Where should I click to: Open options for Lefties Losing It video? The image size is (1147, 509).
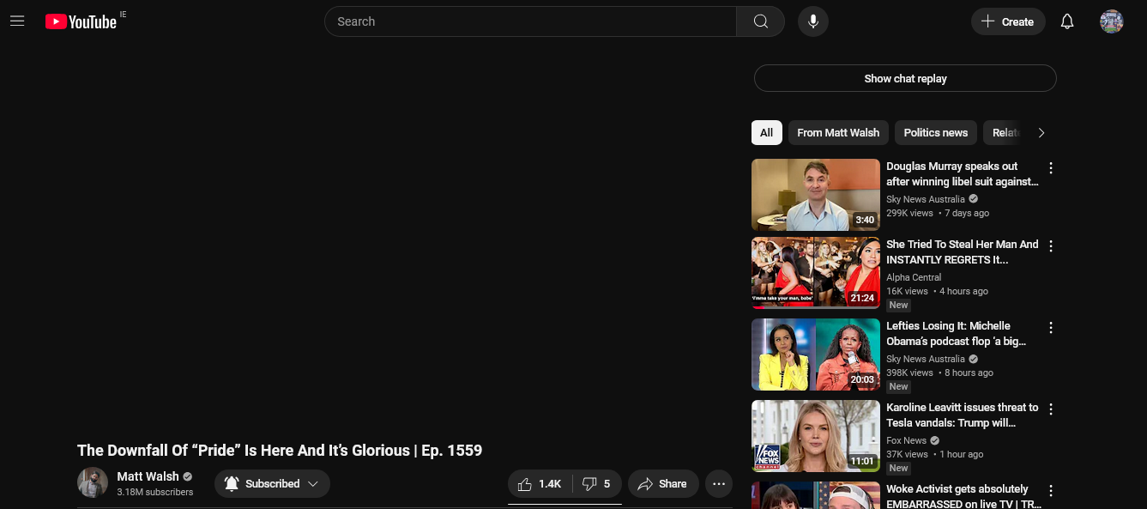coord(1051,328)
